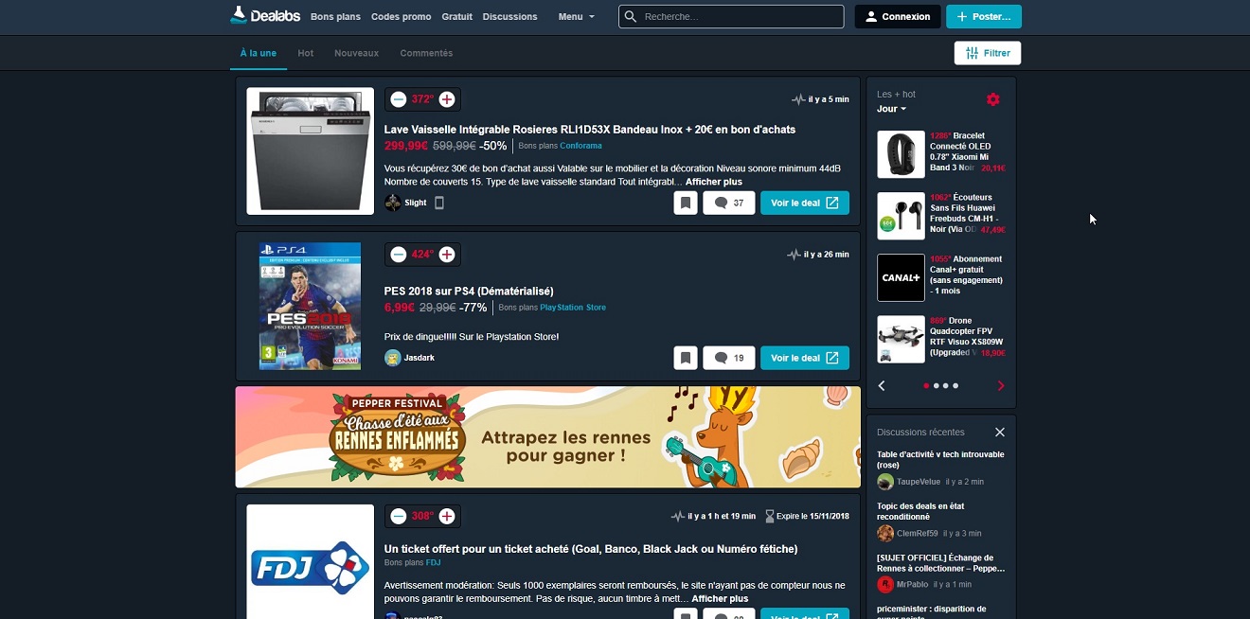Screen dimensions: 1250x619
Task: Open comments of Lave Vaisselle deal (37)
Action: (x=729, y=203)
